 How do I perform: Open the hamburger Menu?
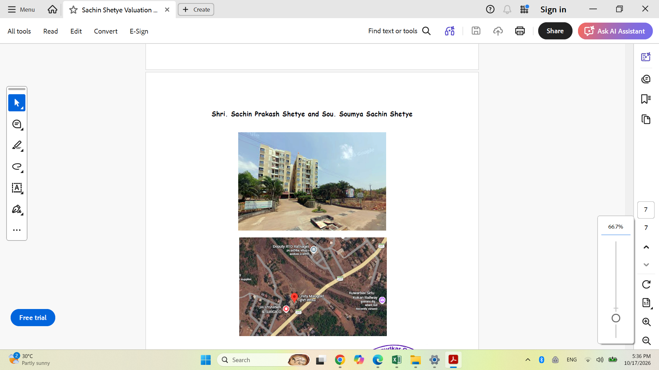21,10
